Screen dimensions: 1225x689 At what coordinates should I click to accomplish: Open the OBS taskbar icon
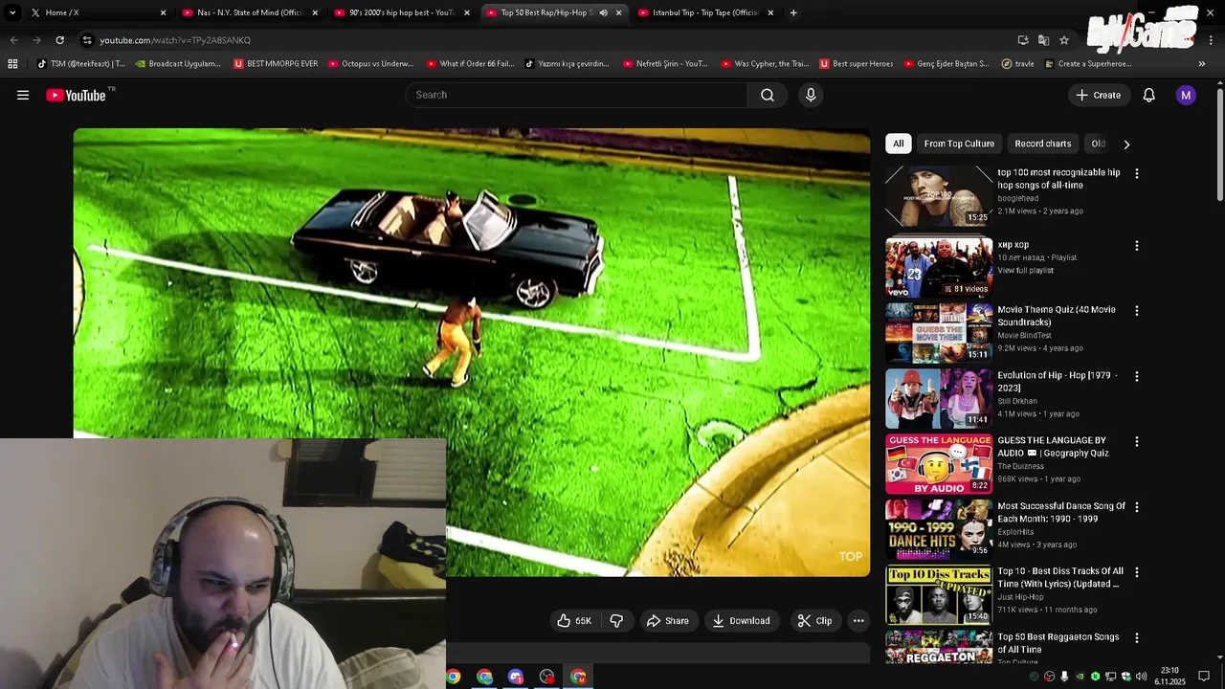[x=546, y=677]
